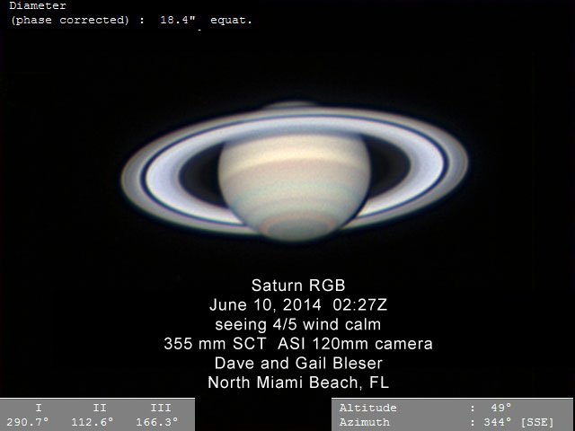Viewport: 575px width, 431px height.
Task: Click the 49° altitude value
Action: (x=501, y=408)
